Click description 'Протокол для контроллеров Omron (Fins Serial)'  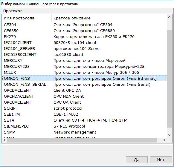click(x=102, y=85)
